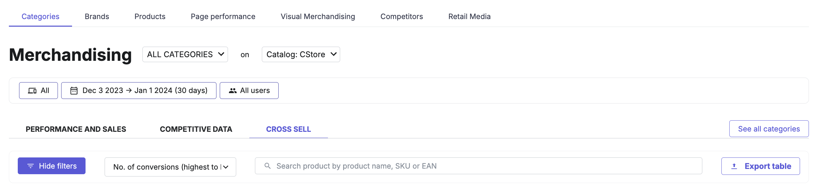Open the No. of conversions sort dropdown

coord(170,167)
